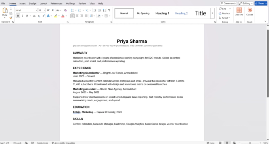Viewport: 269px width, 144px height.
Task: Toggle Print Layout view
Action: [x=227, y=143]
